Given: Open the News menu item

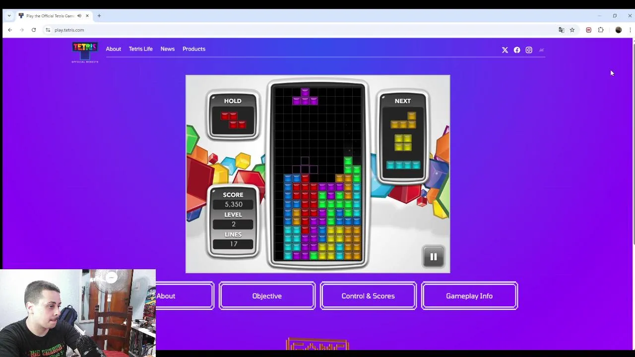Looking at the screenshot, I should pos(167,49).
